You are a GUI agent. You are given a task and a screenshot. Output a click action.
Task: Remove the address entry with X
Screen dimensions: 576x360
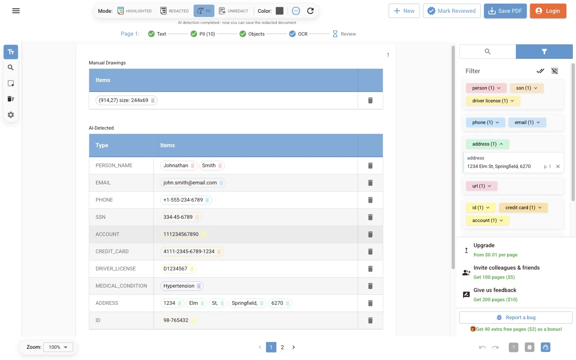click(x=558, y=166)
